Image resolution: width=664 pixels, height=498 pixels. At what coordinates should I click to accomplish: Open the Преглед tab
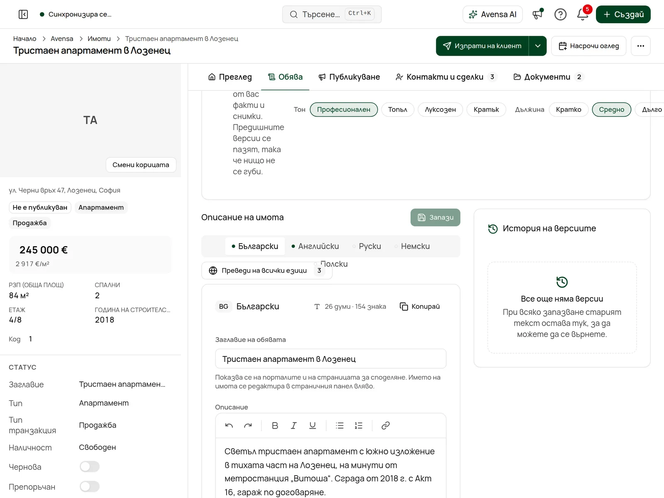[230, 77]
